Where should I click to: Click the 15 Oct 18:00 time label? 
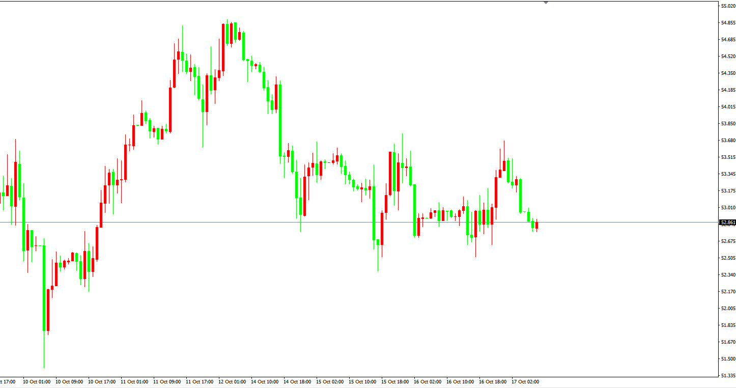[x=394, y=381]
